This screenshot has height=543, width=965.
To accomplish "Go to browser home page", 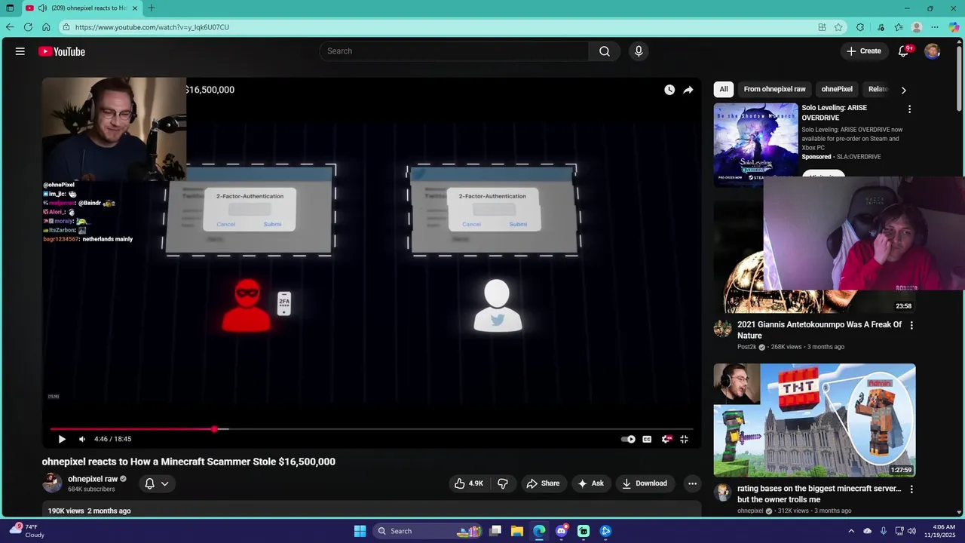I will point(46,27).
